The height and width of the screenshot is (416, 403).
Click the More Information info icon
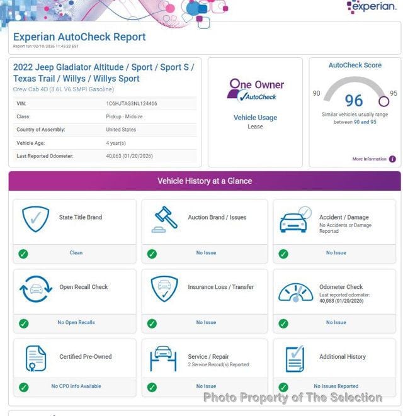click(x=392, y=159)
